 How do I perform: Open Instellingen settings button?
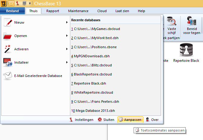81,120
